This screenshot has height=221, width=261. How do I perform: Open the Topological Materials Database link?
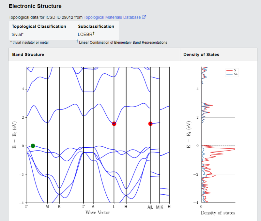(x=112, y=17)
